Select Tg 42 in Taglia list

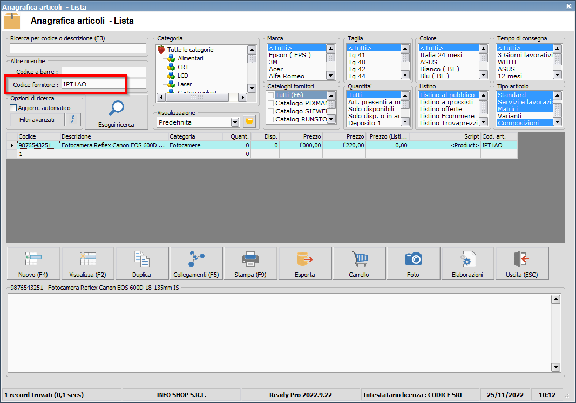[374, 69]
